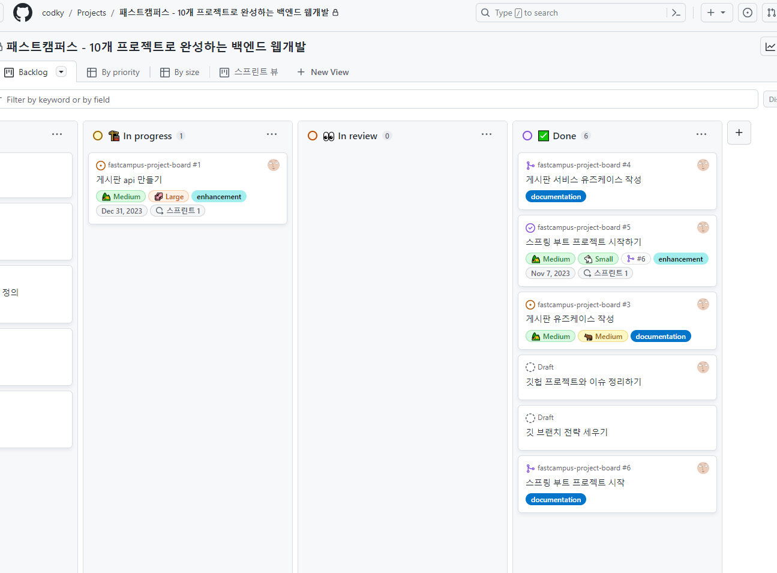Open the 깃헙 프로젝트와 이슈 정리하기 draft title

click(x=583, y=382)
